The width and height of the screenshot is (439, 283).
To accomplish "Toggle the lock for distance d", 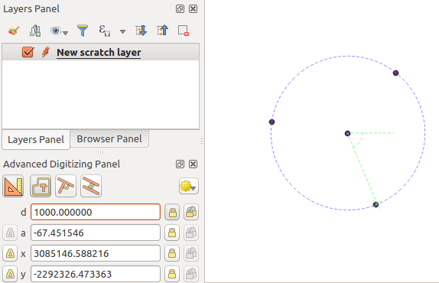I will point(172,212).
